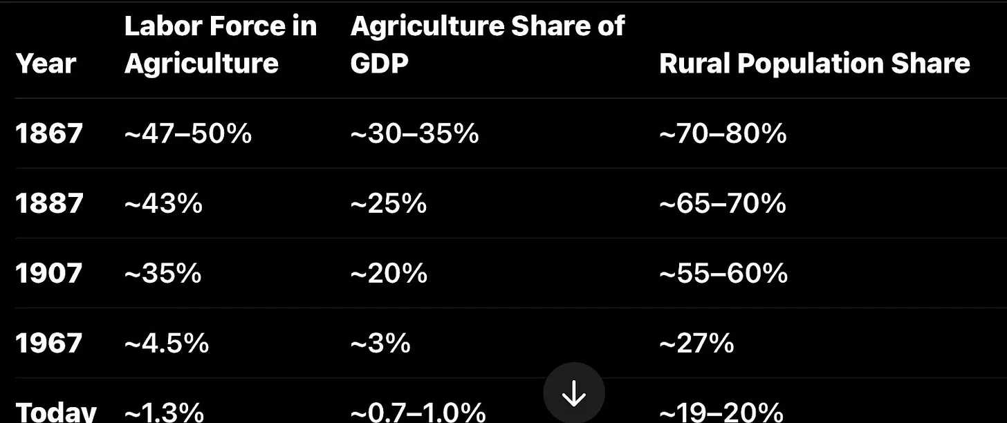Select the ~65–70% rural population cell
The width and height of the screenshot is (1007, 423).
(723, 203)
